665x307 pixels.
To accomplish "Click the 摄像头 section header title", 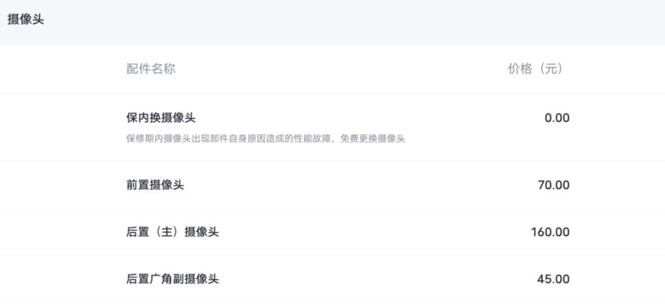I will pyautogui.click(x=26, y=19).
